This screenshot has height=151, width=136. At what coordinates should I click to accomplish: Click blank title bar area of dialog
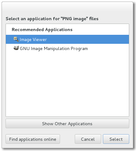coord(67,8)
